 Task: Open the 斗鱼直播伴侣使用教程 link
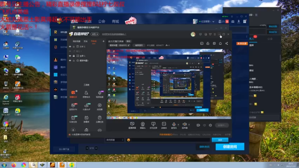tap(81, 134)
